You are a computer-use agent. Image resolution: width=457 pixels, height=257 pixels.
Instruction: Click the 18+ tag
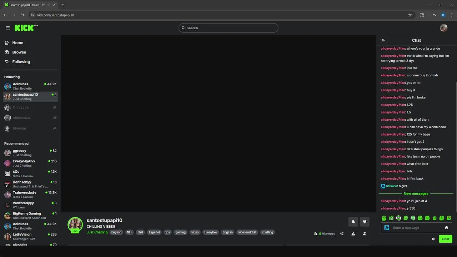tap(129, 232)
